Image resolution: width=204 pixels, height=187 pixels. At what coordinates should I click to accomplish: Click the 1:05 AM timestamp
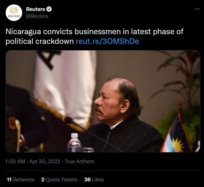click(x=15, y=162)
